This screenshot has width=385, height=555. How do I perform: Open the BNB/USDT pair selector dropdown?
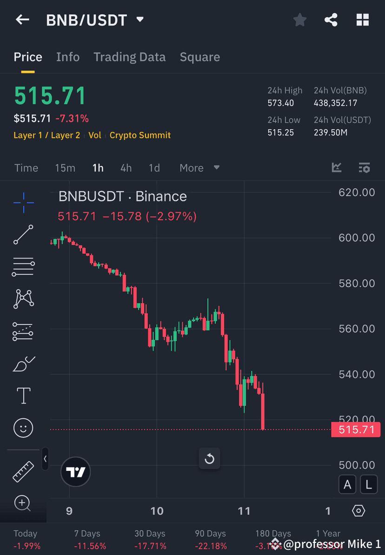pyautogui.click(x=139, y=19)
